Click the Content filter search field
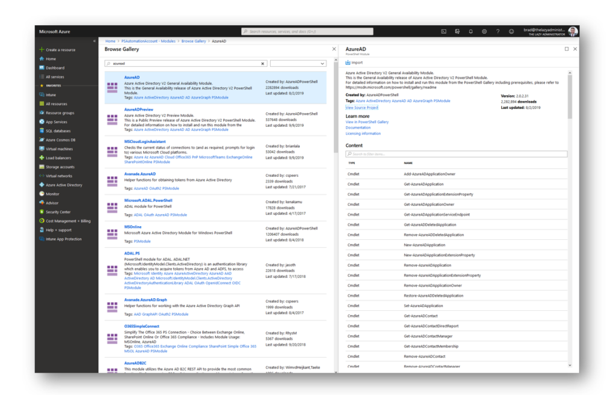 457,154
